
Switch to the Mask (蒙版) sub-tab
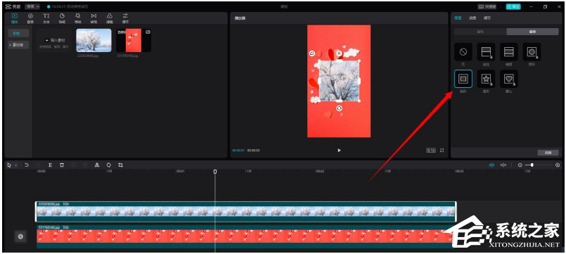coord(532,32)
